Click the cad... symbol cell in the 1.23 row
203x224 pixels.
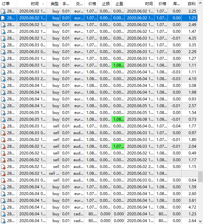[x=78, y=214]
